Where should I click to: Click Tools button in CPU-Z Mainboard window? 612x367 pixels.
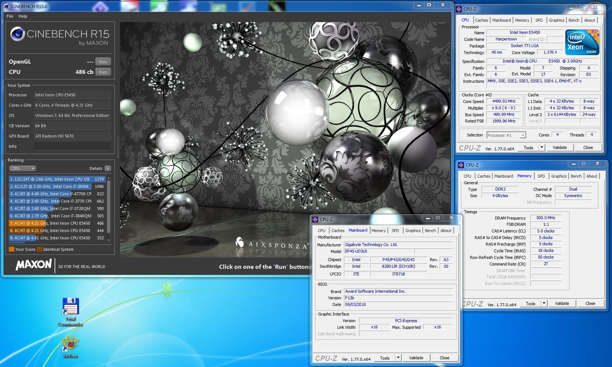385,358
